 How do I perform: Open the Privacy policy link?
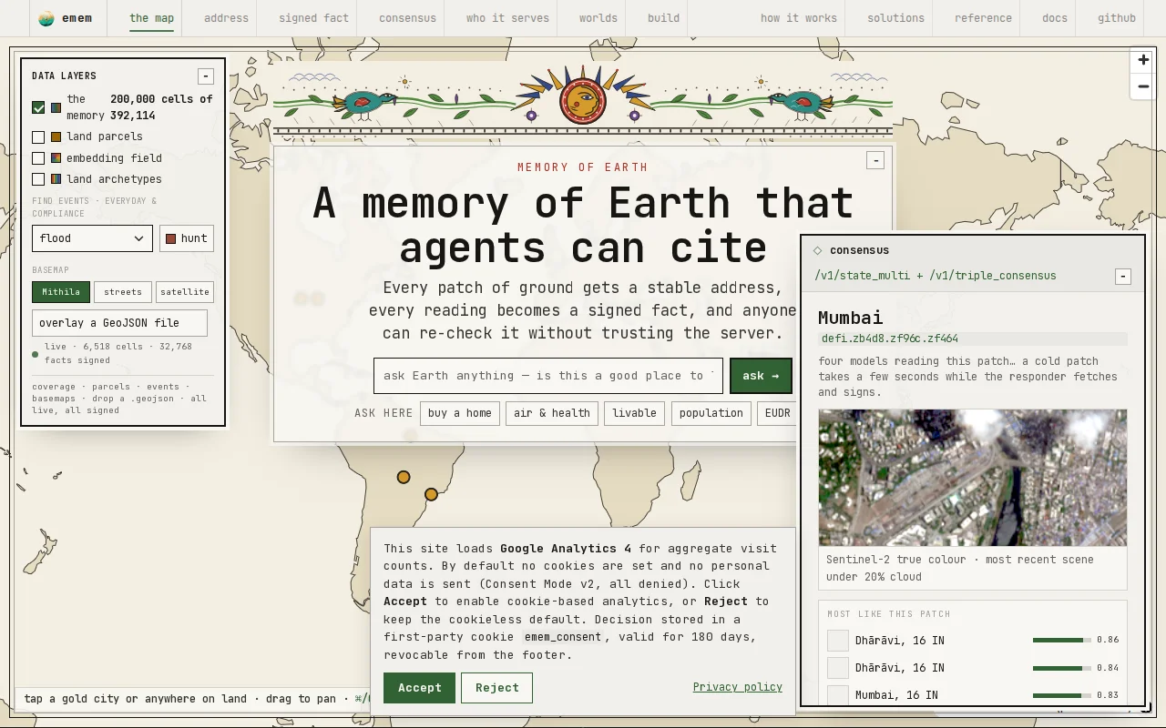pos(738,687)
